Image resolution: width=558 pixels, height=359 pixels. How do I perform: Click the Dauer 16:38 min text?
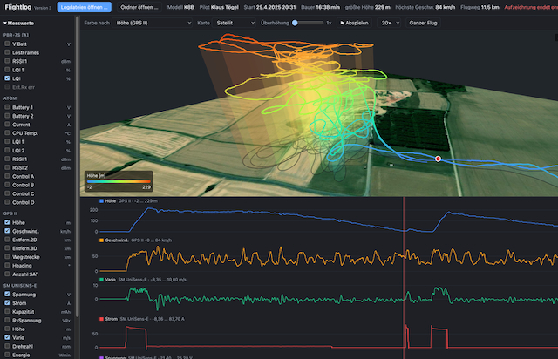tap(320, 7)
